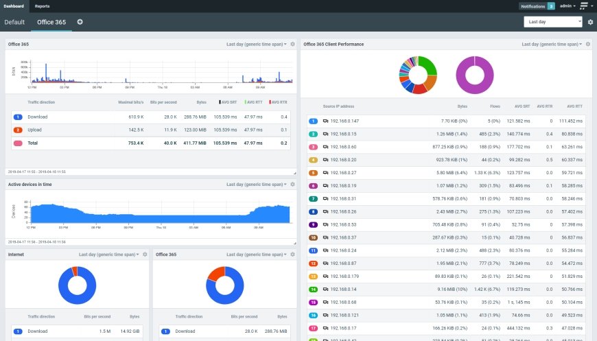Click 610.9 K maximal bits value in Download row
This screenshot has height=341, width=597.
(136, 117)
